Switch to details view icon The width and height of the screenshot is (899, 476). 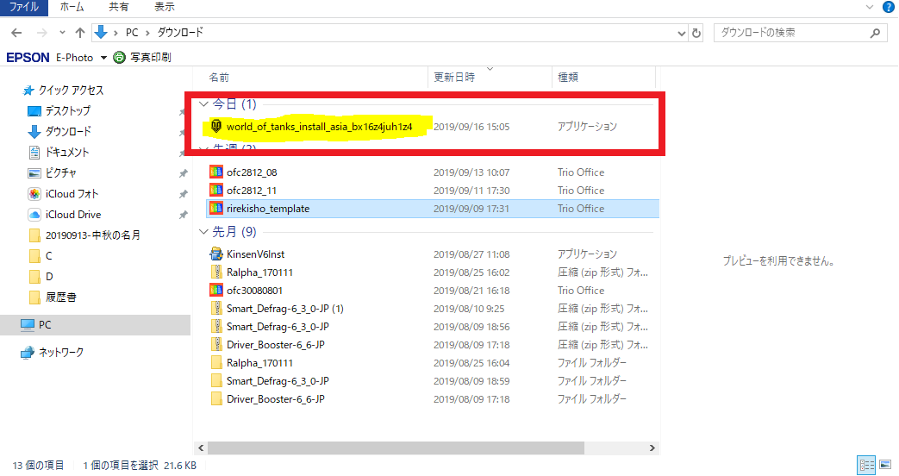point(866,465)
